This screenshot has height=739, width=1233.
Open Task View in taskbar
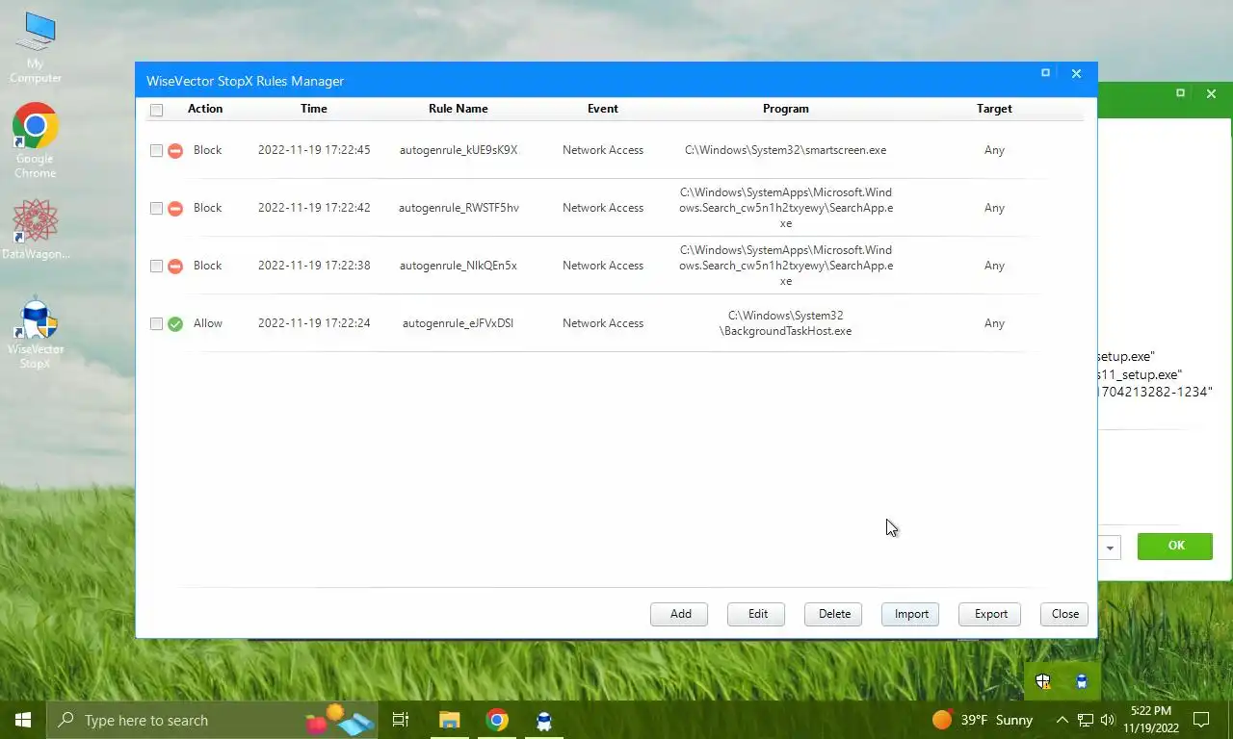(x=401, y=720)
